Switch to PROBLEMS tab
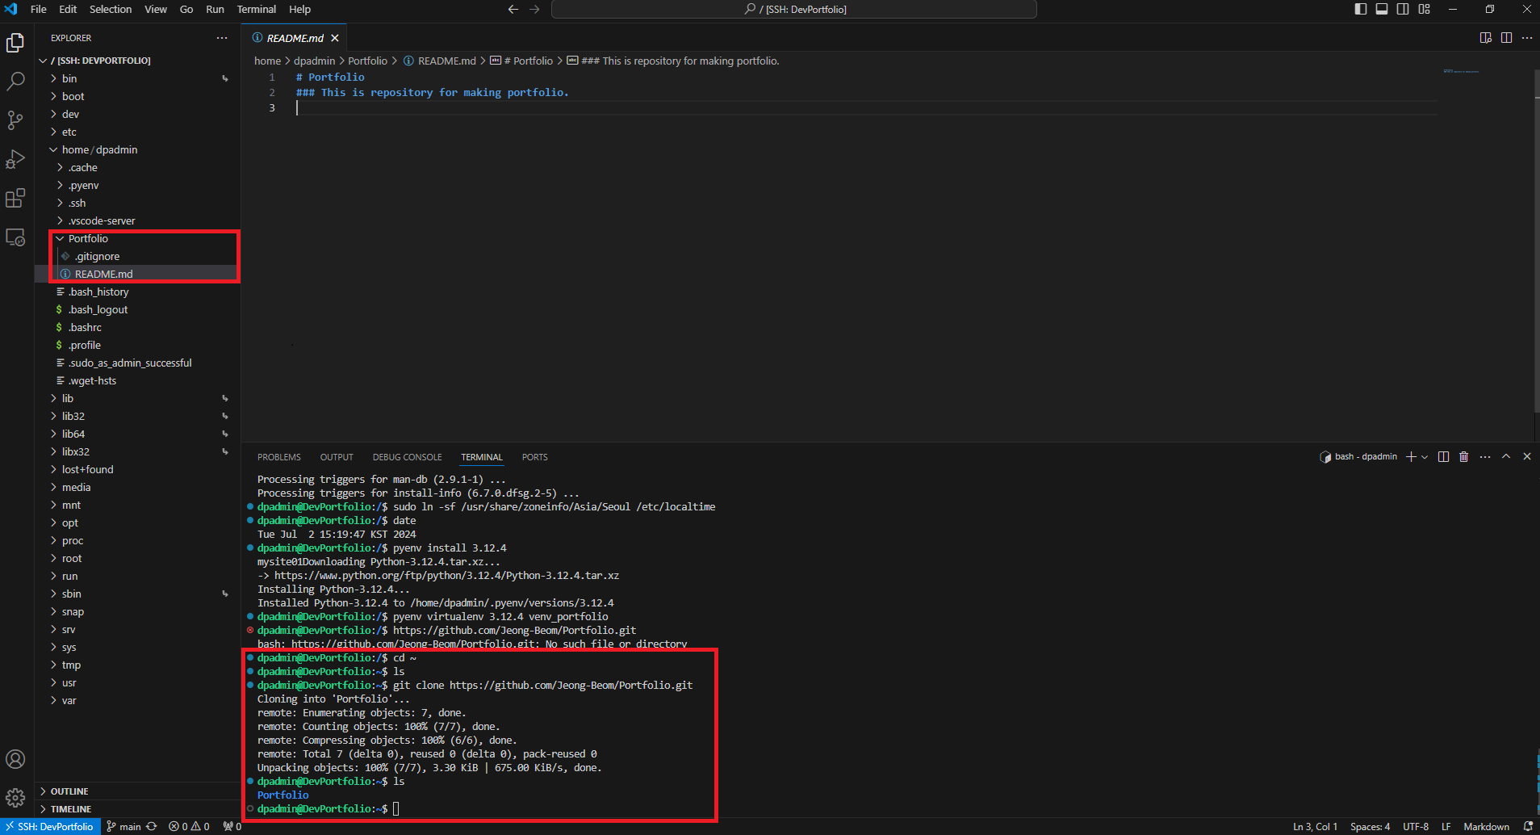The image size is (1540, 835). pos(279,457)
